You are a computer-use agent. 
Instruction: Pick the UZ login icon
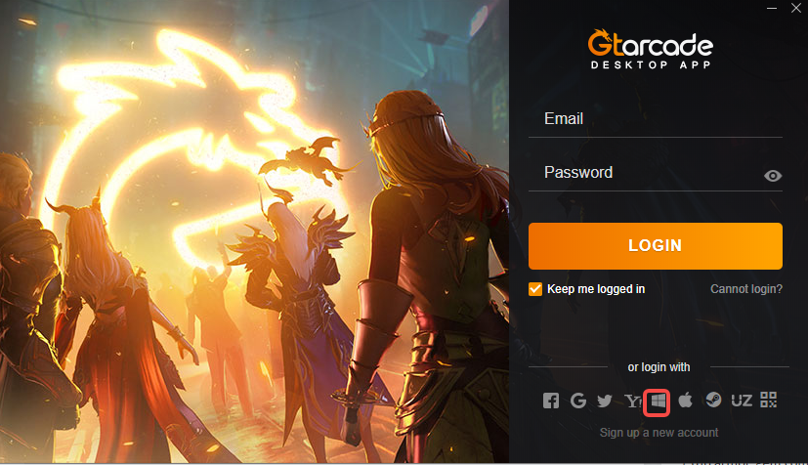(x=742, y=401)
